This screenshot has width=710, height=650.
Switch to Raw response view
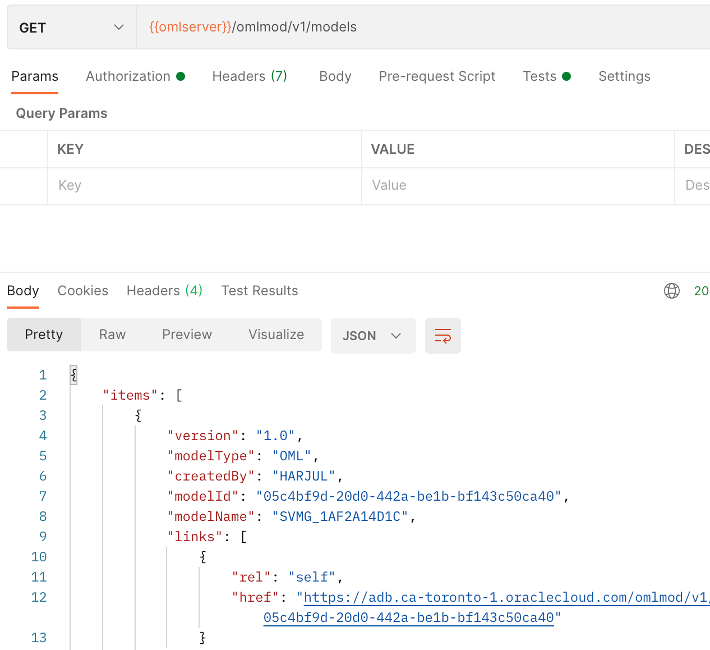(112, 335)
